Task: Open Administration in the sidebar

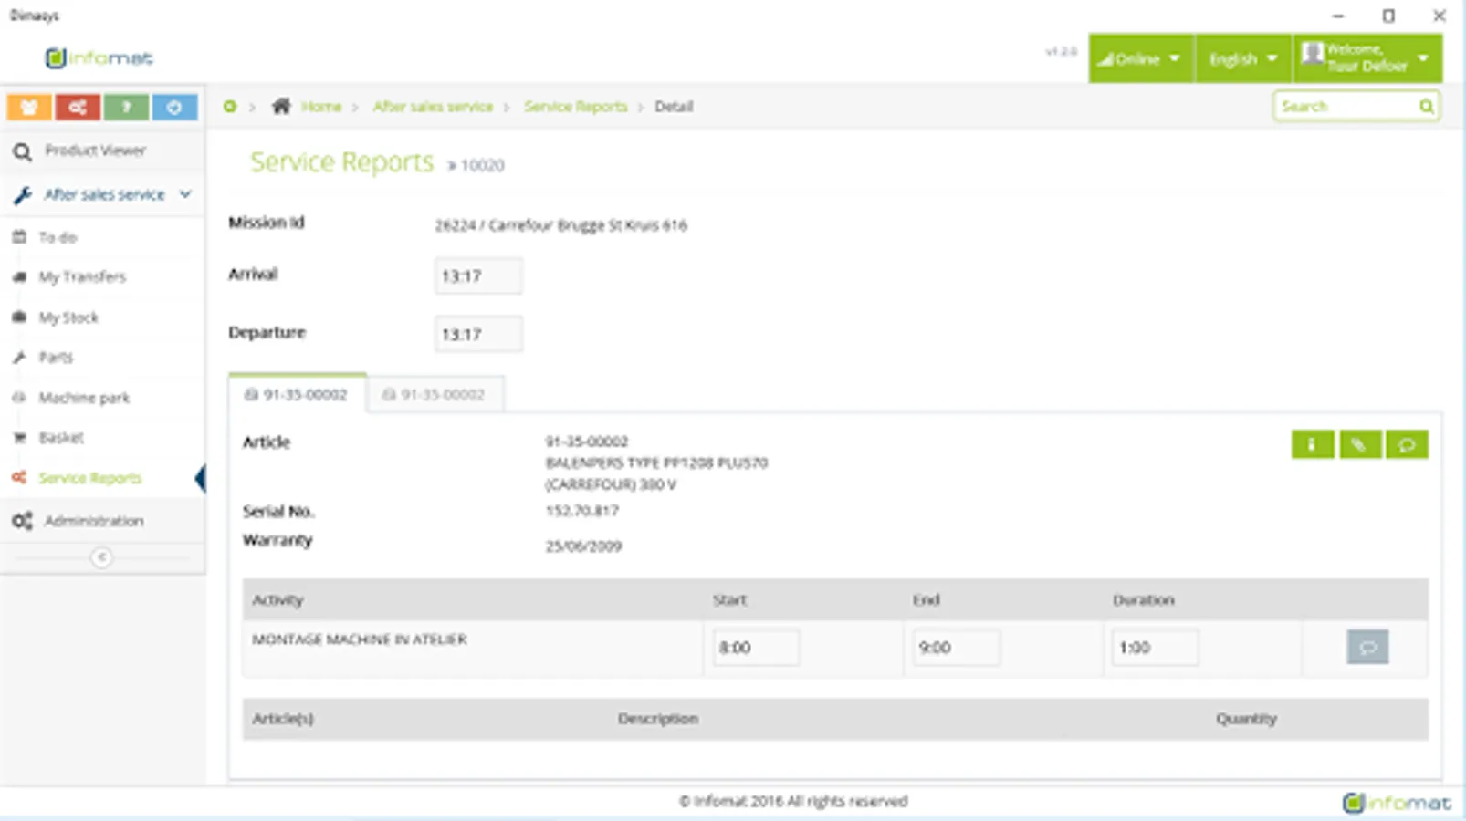Action: pyautogui.click(x=93, y=521)
